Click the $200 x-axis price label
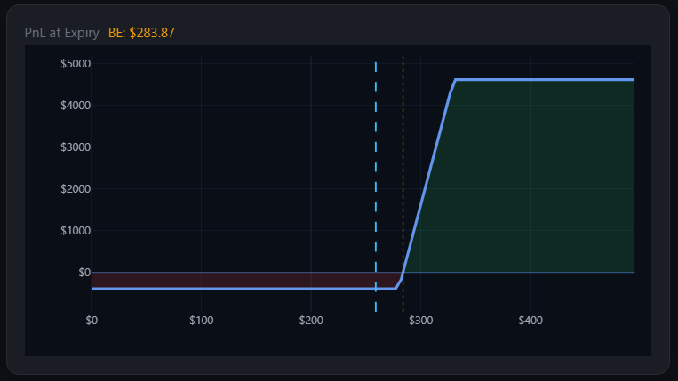The image size is (678, 381). tap(310, 320)
